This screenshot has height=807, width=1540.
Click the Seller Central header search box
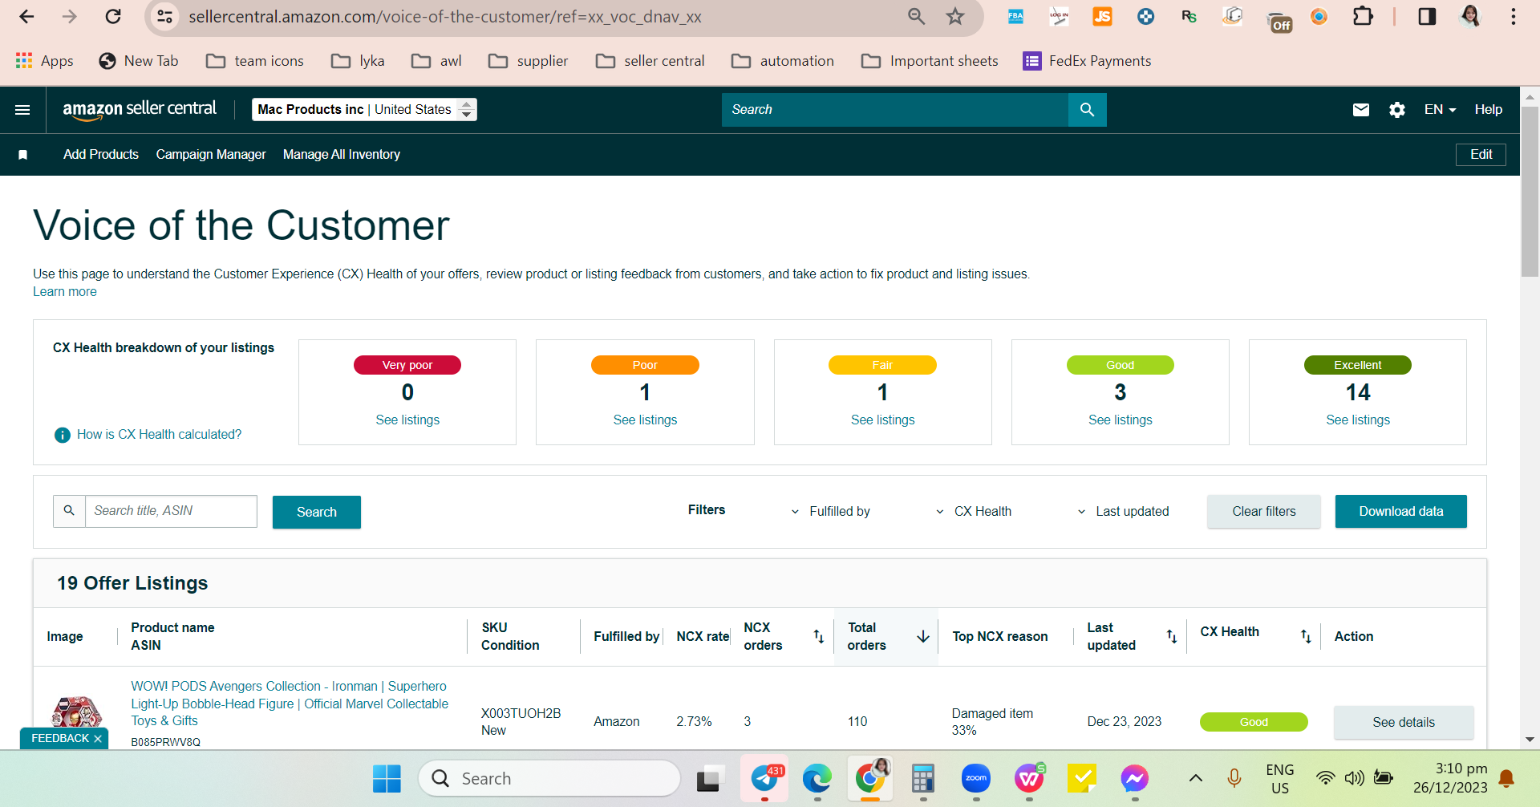[895, 110]
